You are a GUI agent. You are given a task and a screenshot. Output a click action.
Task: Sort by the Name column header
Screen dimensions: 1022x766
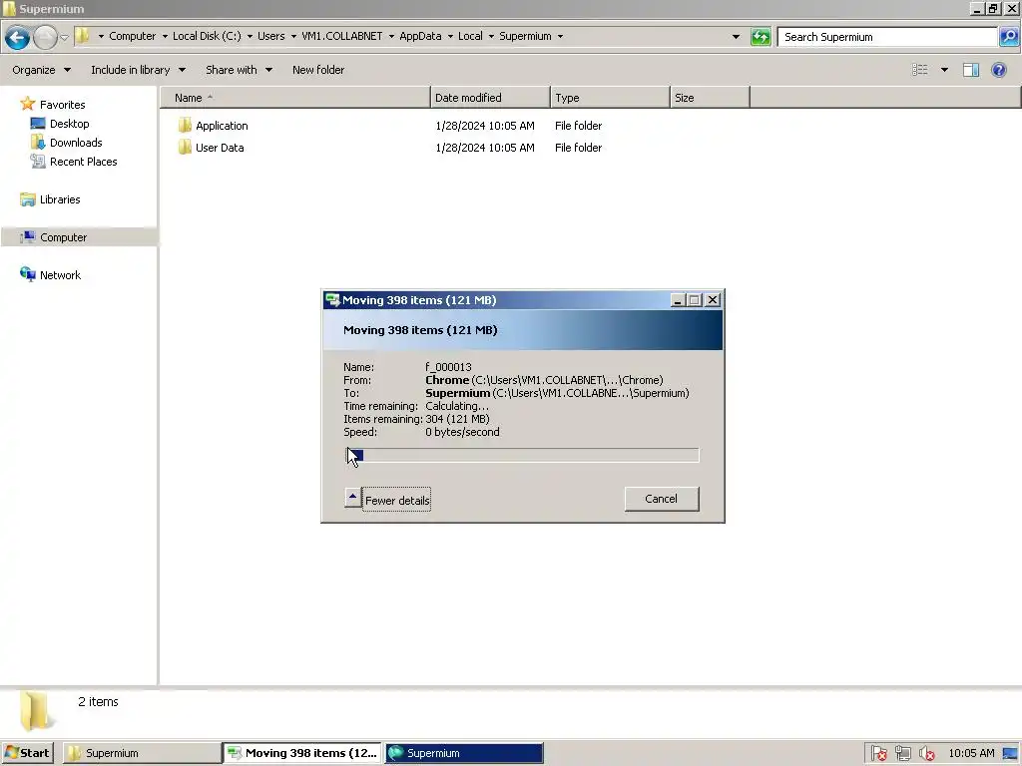click(295, 98)
